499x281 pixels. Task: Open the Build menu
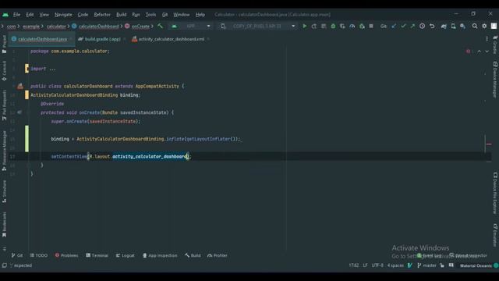(122, 15)
